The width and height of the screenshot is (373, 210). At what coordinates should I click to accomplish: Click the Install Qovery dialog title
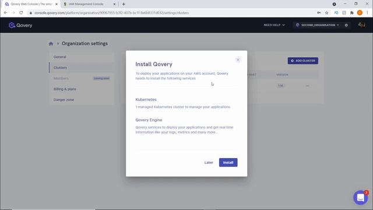154,64
